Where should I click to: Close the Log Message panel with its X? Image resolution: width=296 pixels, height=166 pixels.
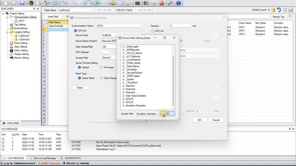click(293, 129)
